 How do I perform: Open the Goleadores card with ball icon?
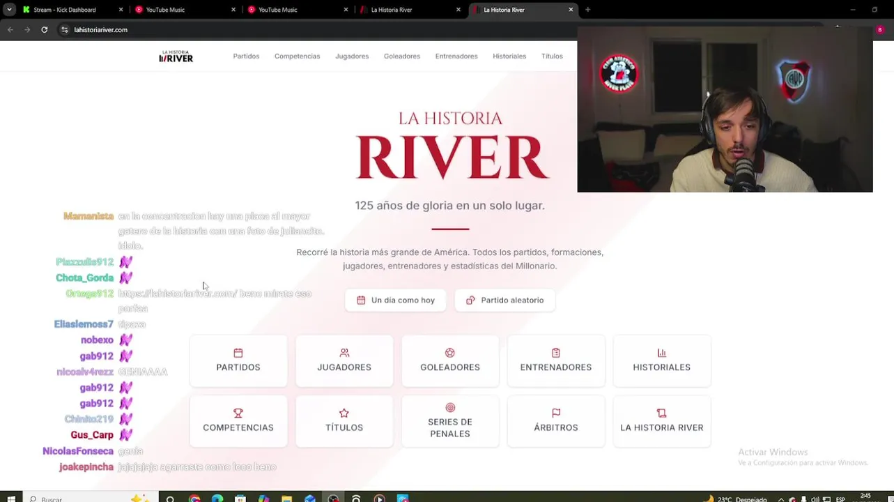pyautogui.click(x=450, y=360)
